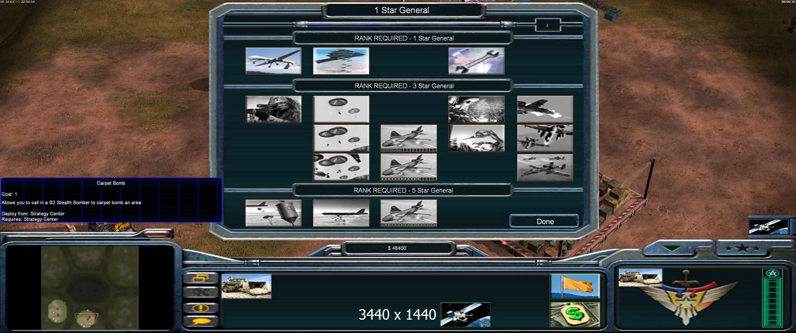796x333 pixels.
Task: Select the second power in the column below the wrench
Action: (477, 138)
